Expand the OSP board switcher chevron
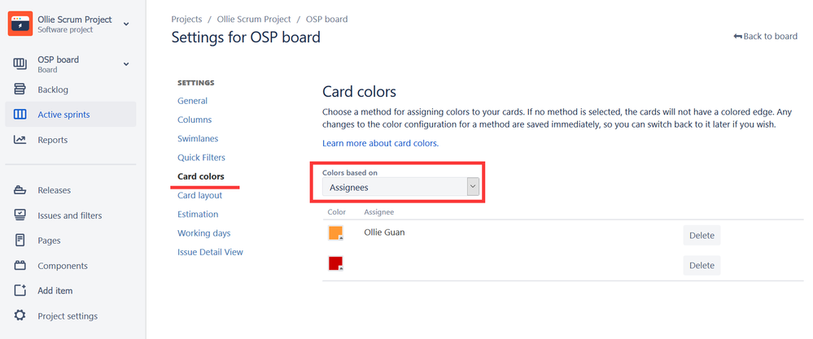The width and height of the screenshot is (813, 339). pos(126,64)
